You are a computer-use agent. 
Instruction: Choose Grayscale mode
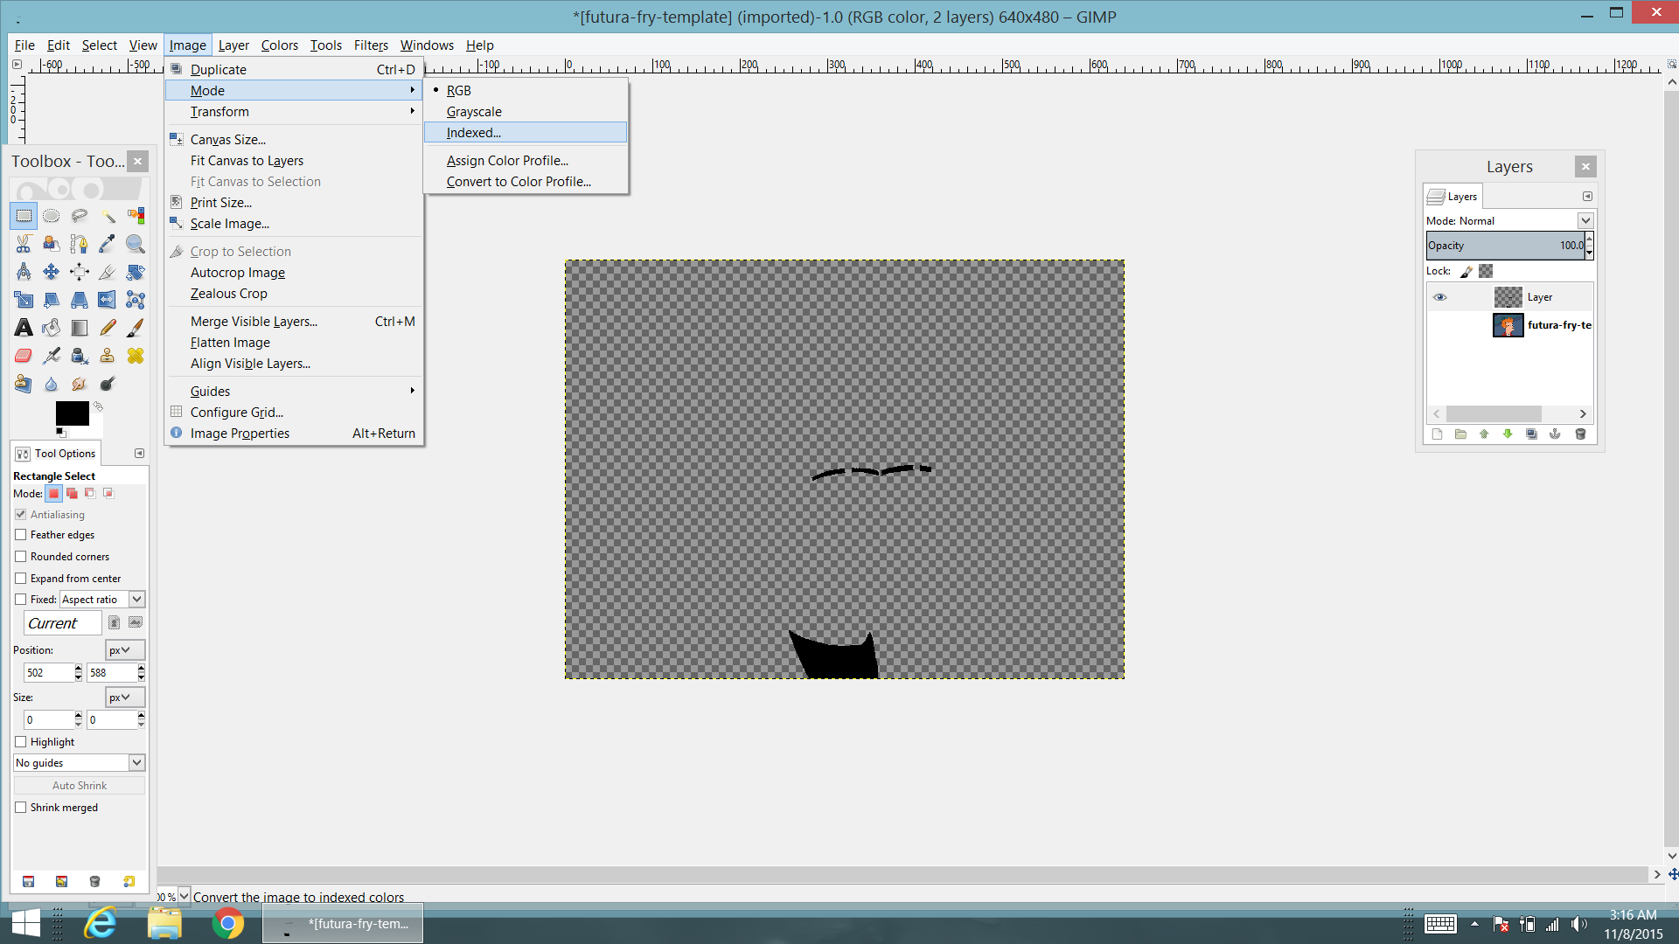pos(526,112)
